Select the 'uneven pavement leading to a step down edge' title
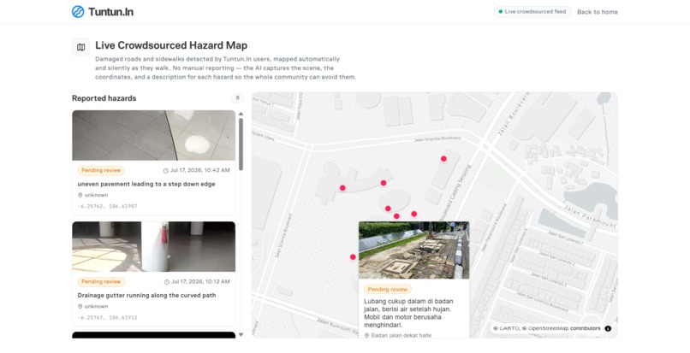Image resolution: width=690 pixels, height=353 pixels. click(x=146, y=185)
